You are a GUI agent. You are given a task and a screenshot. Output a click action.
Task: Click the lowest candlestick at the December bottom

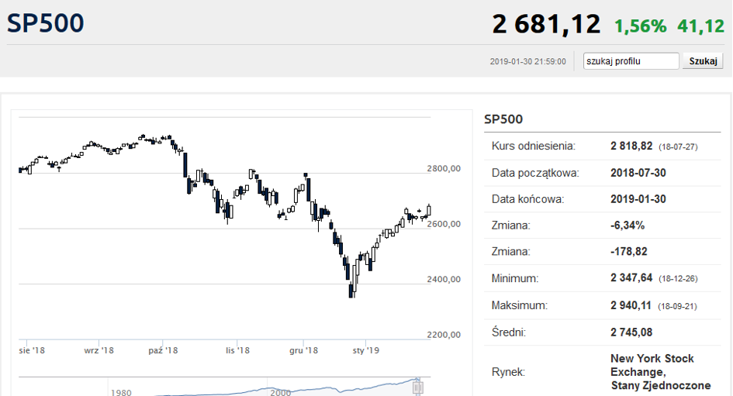351,291
